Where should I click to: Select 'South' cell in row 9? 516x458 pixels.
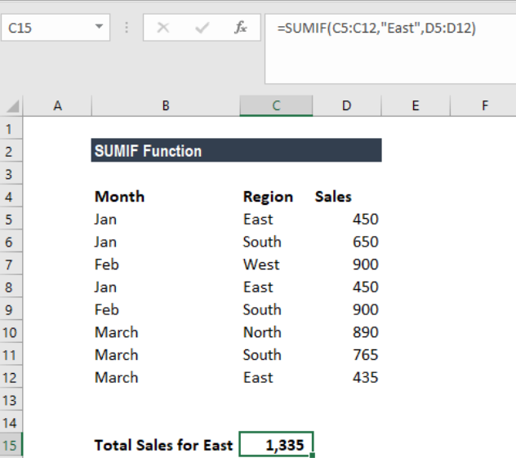(276, 309)
